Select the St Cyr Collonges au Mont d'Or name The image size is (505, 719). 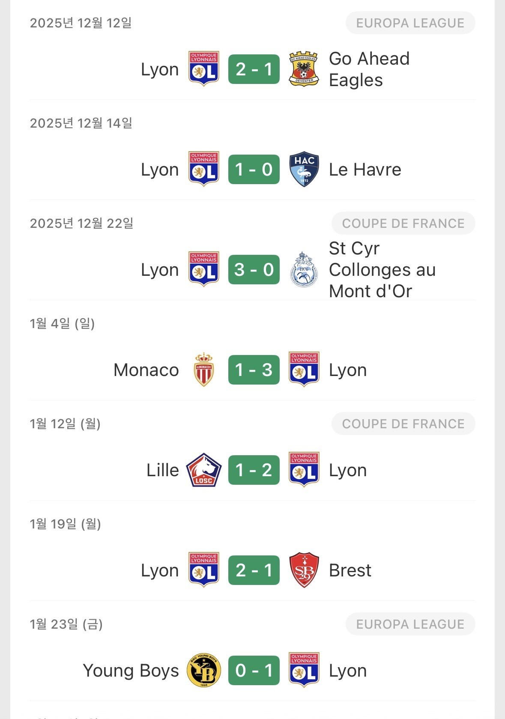(x=382, y=269)
